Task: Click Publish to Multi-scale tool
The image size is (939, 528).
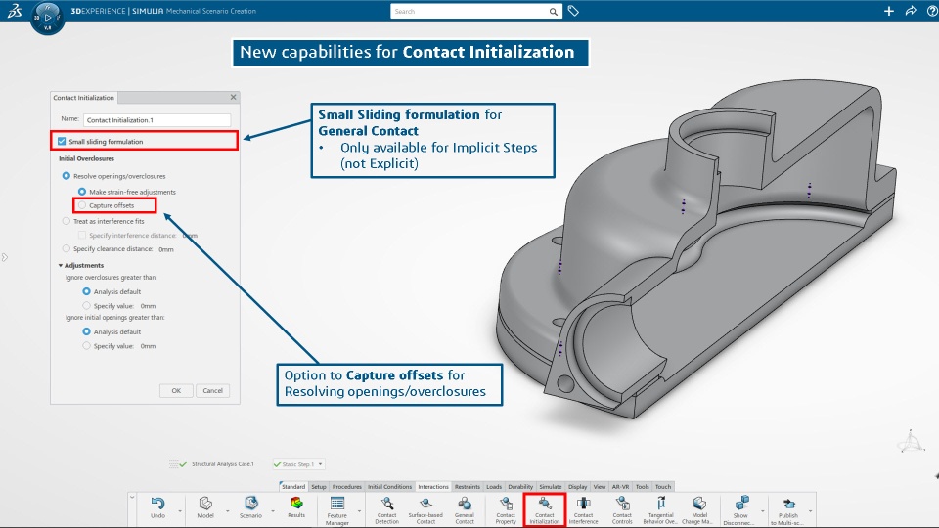Action: coord(788,510)
